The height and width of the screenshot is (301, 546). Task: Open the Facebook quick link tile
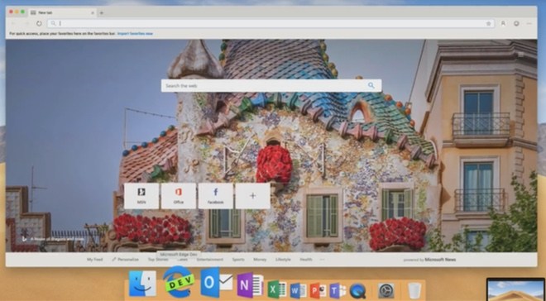[x=216, y=196]
